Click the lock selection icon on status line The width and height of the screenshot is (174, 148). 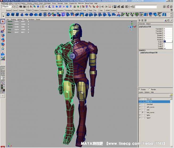pyautogui.click(x=75, y=7)
